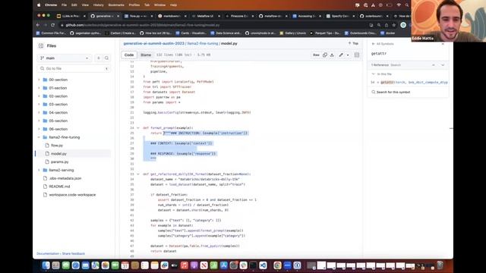Screen dimensions: 486x273
Task: Switch to the flow.py browser tab
Action: (138, 16)
